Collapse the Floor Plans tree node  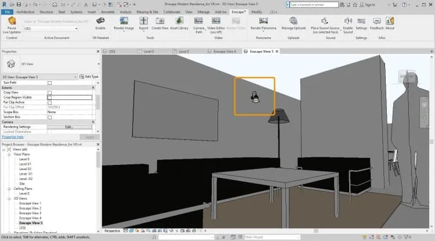9,154
